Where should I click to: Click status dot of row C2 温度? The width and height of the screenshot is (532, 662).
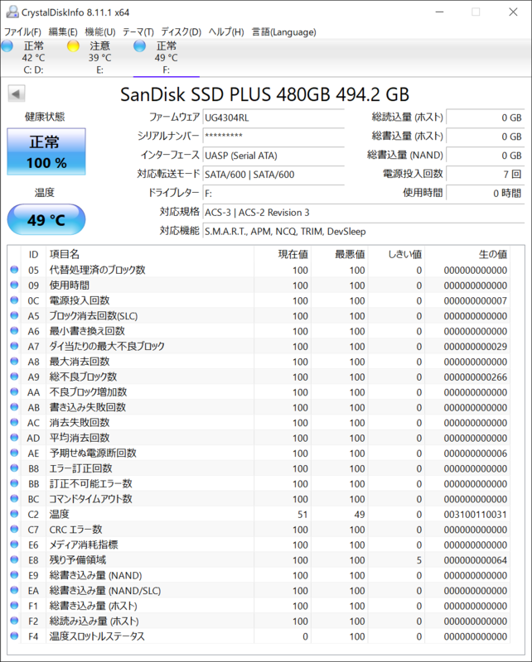coord(14,513)
